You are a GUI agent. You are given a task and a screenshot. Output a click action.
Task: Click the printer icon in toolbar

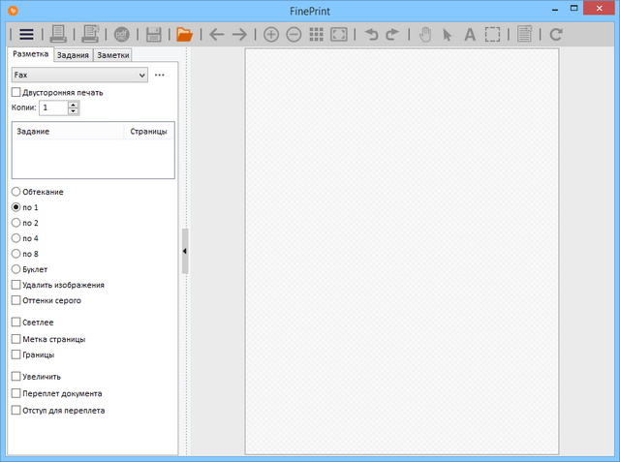[58, 34]
